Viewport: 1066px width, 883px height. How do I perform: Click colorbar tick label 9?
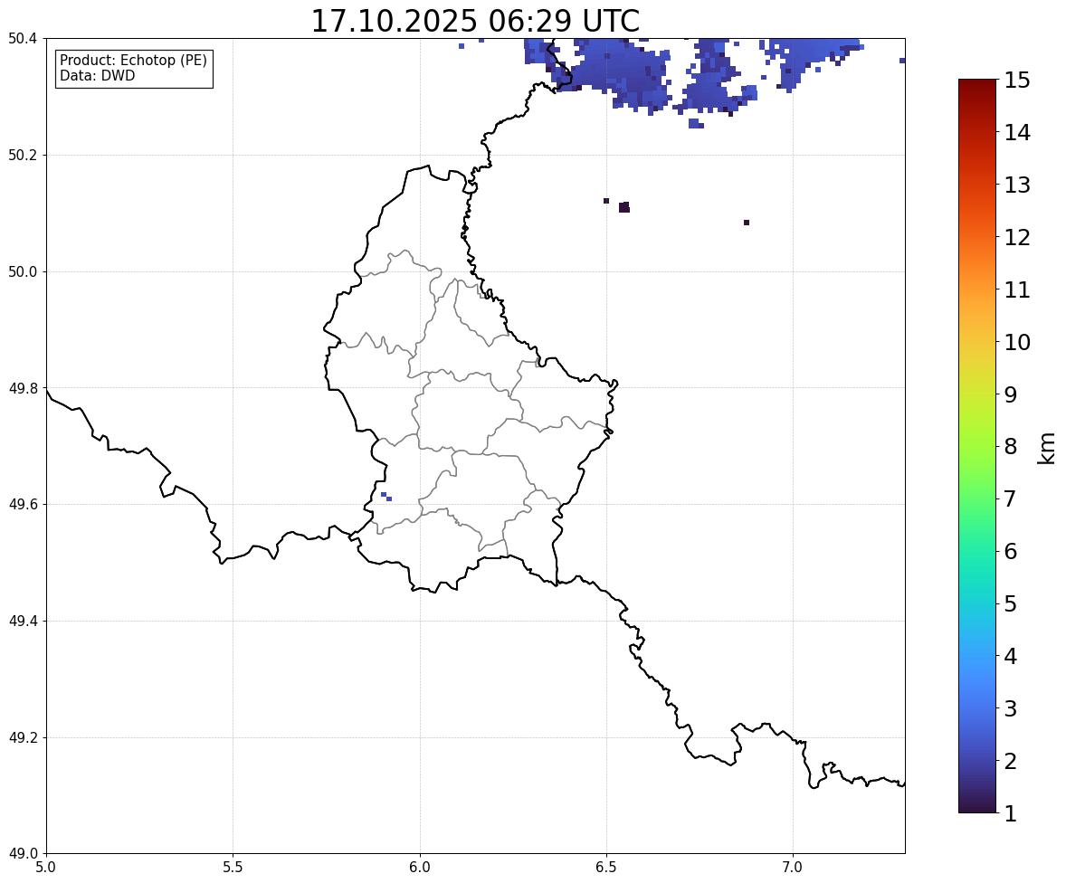pyautogui.click(x=1011, y=394)
